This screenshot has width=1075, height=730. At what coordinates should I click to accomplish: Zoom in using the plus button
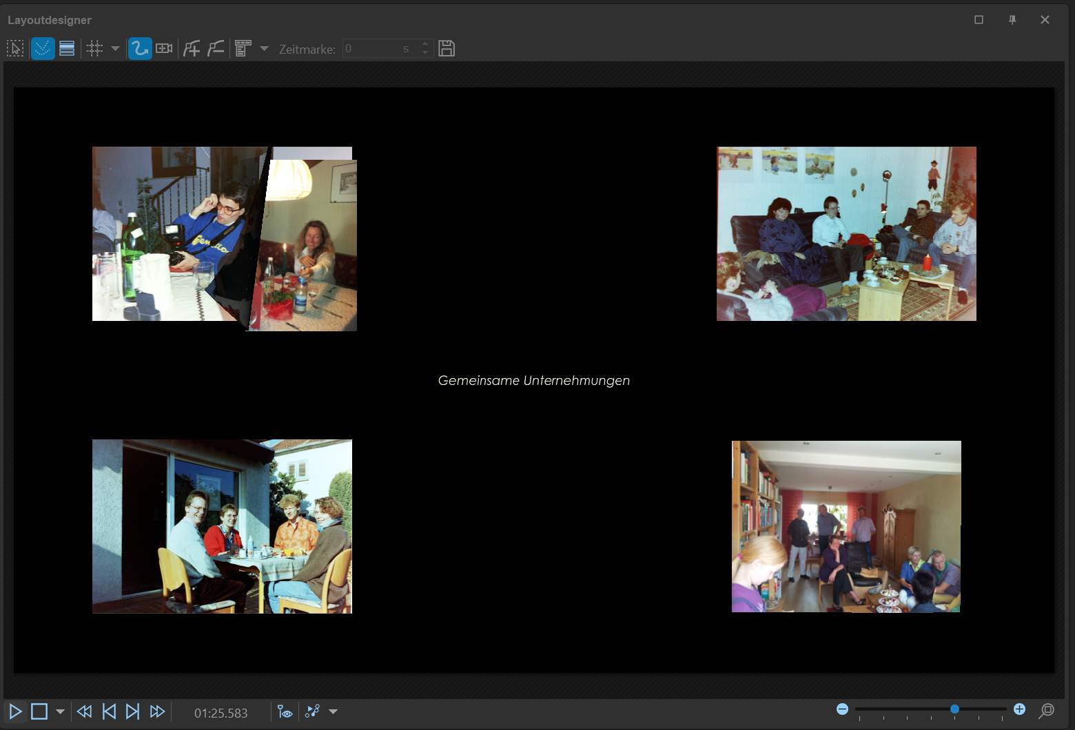click(x=1019, y=709)
